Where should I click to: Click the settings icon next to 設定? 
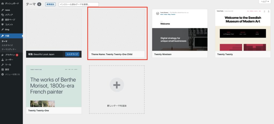(2, 70)
